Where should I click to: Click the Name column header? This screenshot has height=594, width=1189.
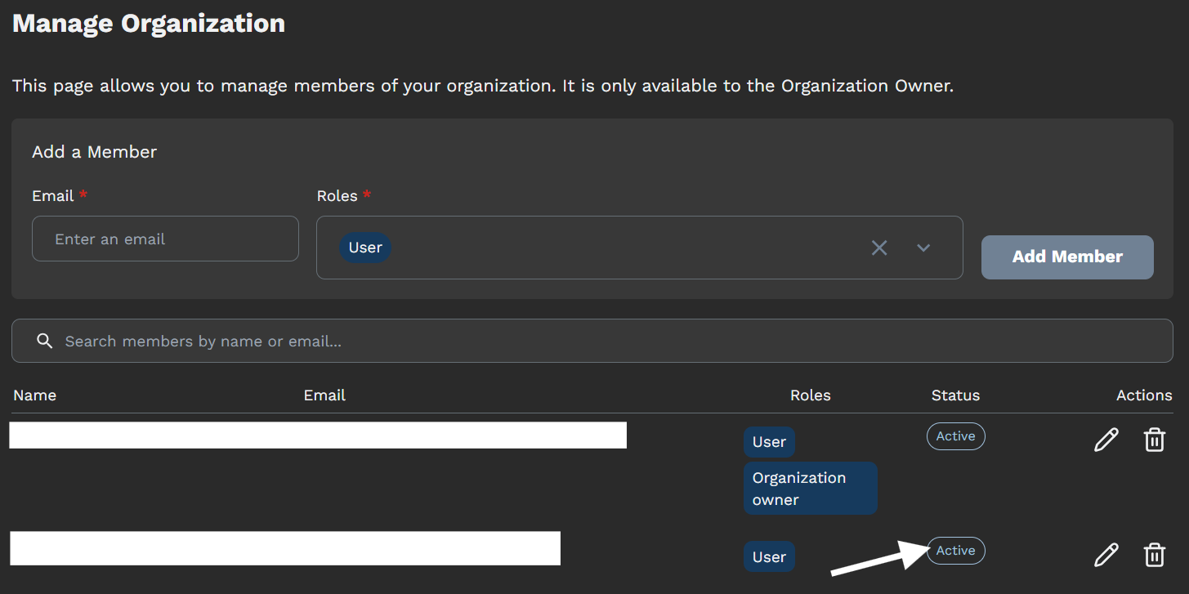[35, 395]
